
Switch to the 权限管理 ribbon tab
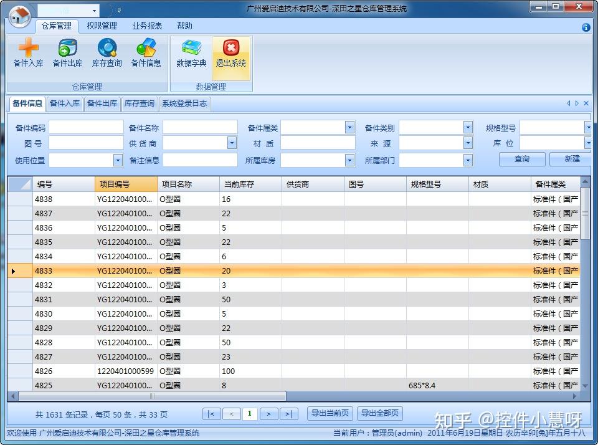(101, 26)
